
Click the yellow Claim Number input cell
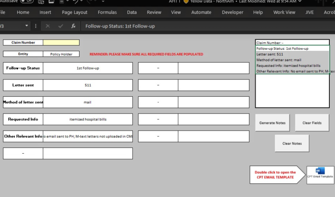(61, 42)
